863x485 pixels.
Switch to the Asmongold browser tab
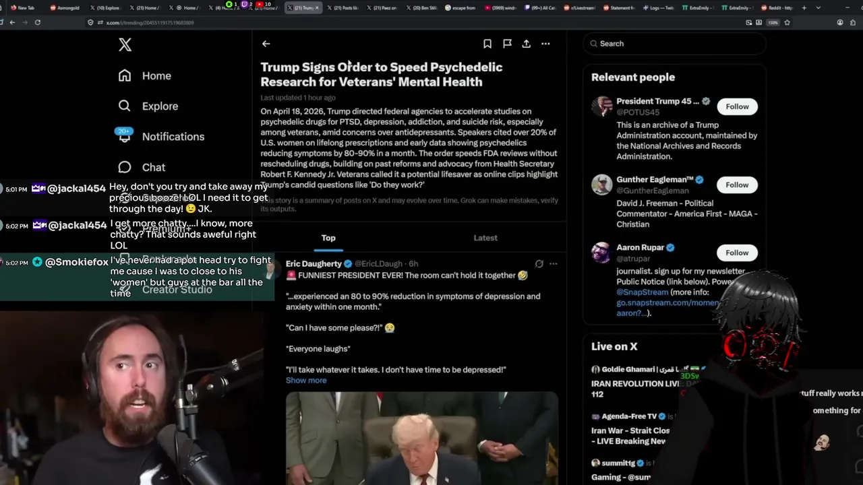pos(66,7)
